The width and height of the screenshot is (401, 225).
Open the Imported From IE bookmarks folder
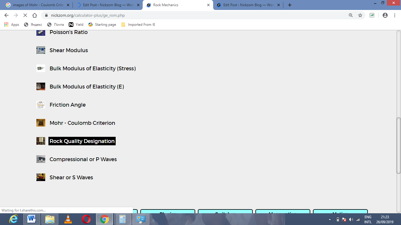(x=138, y=25)
